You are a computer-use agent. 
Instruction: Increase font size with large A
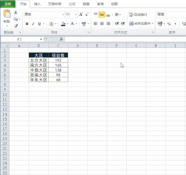(x=81, y=14)
